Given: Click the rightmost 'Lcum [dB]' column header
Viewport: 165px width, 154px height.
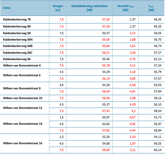Looking at the screenshot, I should click(151, 8).
